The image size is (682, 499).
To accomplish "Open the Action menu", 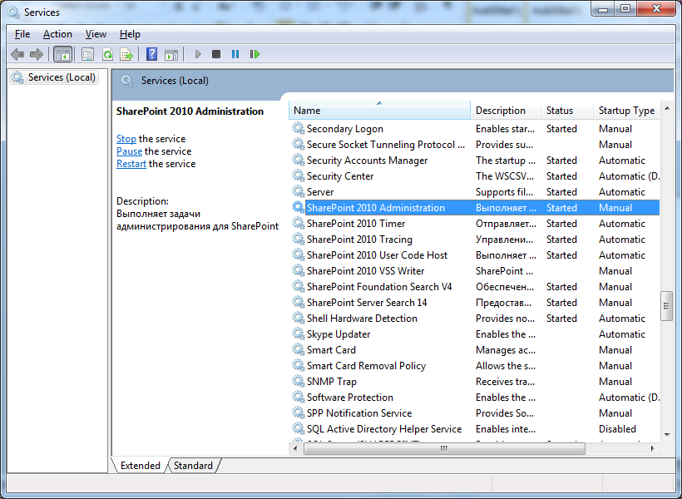I will coord(57,34).
